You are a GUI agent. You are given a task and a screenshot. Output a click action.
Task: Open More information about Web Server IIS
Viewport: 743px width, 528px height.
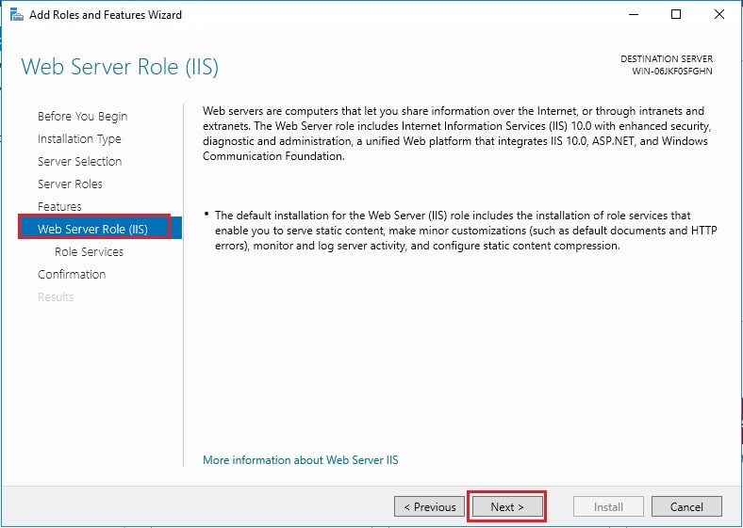tap(301, 460)
